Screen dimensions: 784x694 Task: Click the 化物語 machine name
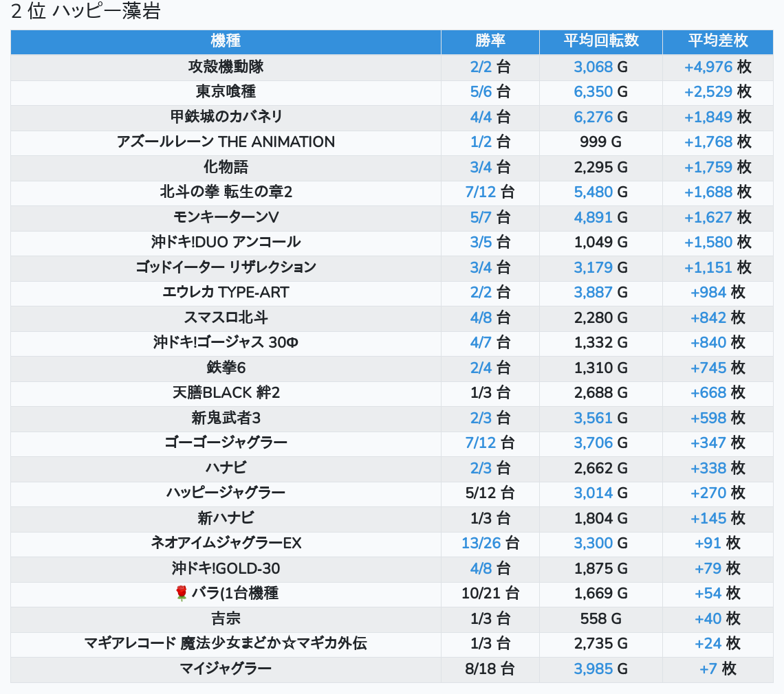point(226,167)
